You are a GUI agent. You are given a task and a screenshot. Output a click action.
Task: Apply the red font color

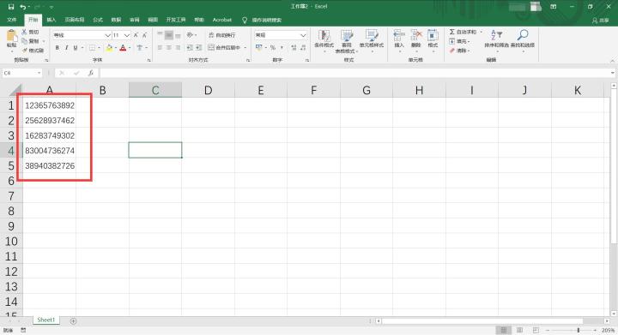123,48
